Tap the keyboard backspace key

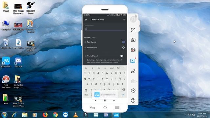coord(123,89)
